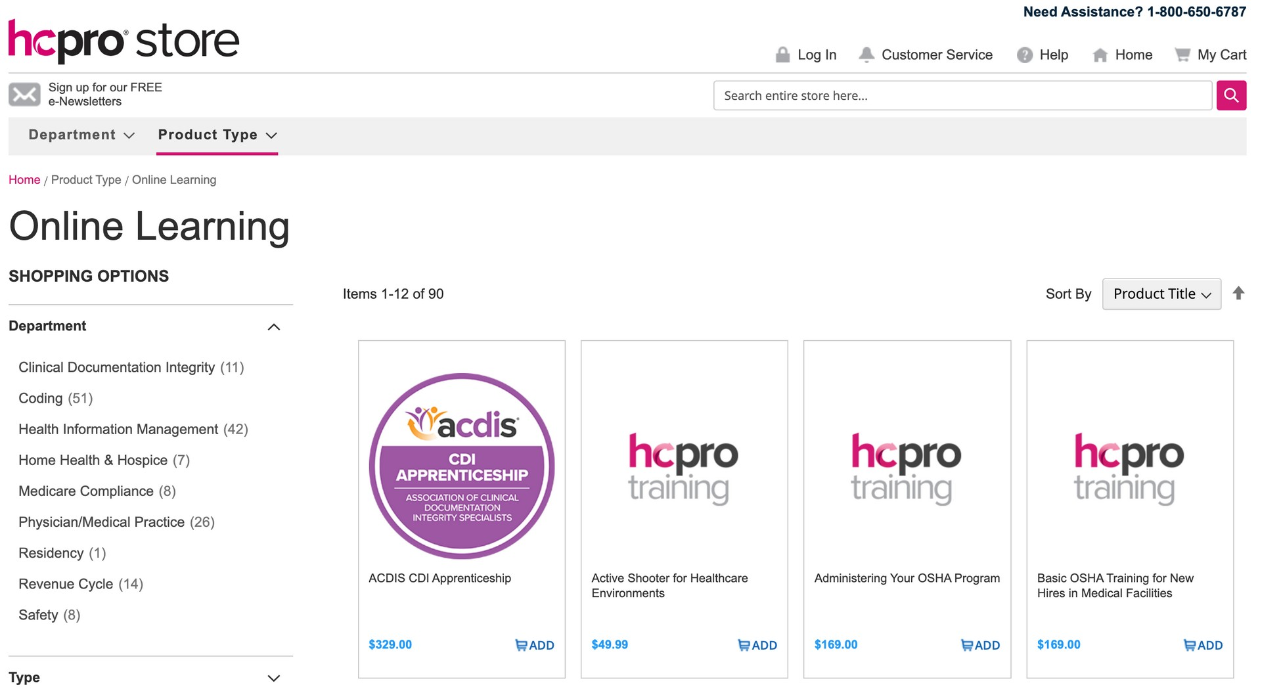The height and width of the screenshot is (691, 1281).
Task: Click the hcpro store logo
Action: [x=124, y=41]
